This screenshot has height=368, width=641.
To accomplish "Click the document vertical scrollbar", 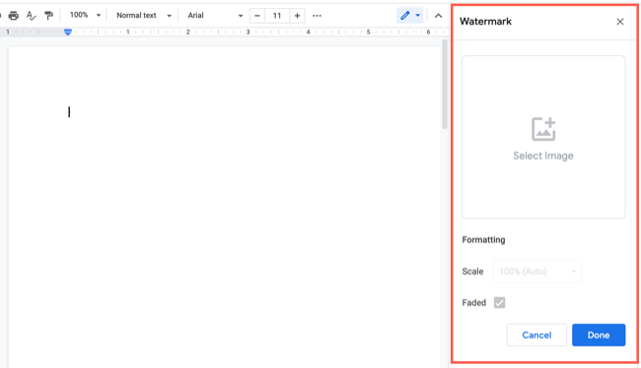I will (x=445, y=85).
